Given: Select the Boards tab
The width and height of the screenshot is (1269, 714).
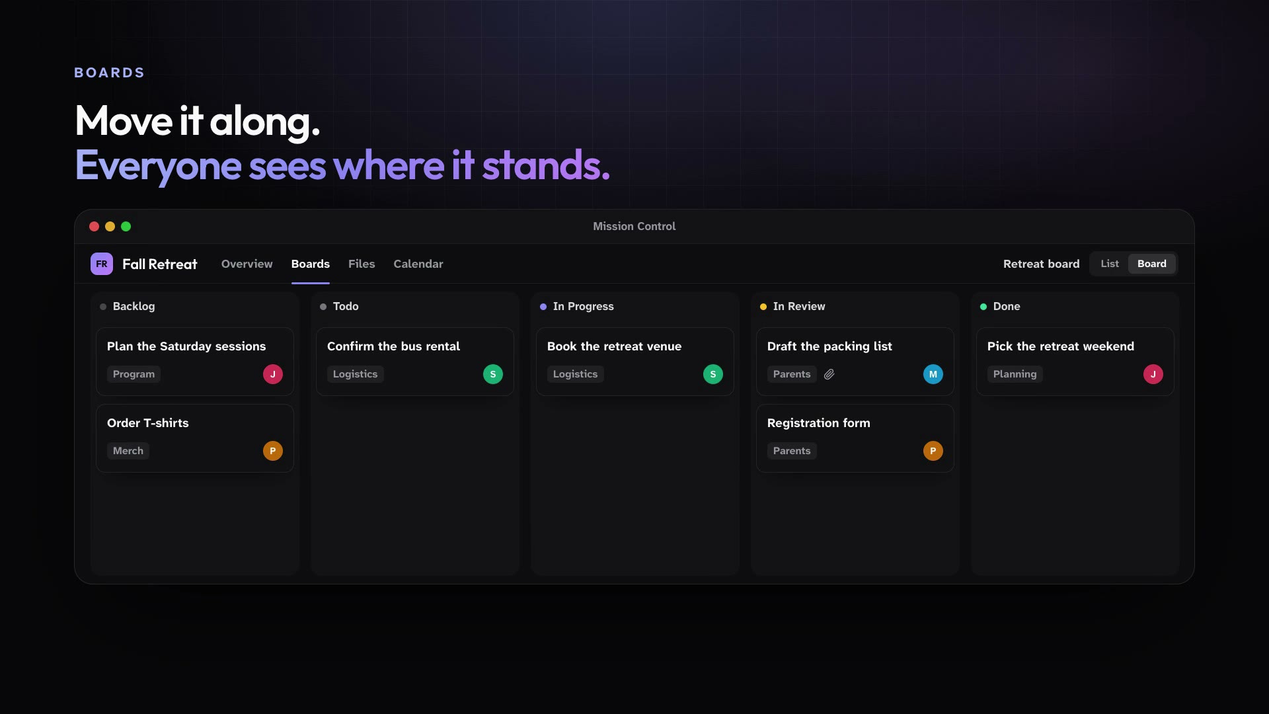Looking at the screenshot, I should (x=311, y=264).
